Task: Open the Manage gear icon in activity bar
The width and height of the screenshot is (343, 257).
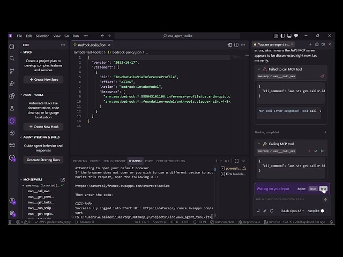Action: pyautogui.click(x=12, y=213)
